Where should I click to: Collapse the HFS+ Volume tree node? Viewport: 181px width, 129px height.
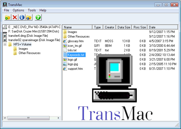tap(5, 44)
